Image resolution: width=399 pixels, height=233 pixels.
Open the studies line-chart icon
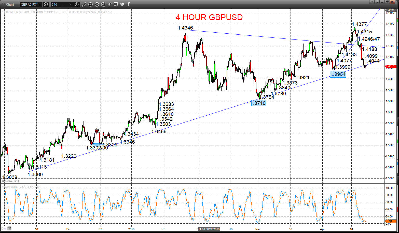91,4
